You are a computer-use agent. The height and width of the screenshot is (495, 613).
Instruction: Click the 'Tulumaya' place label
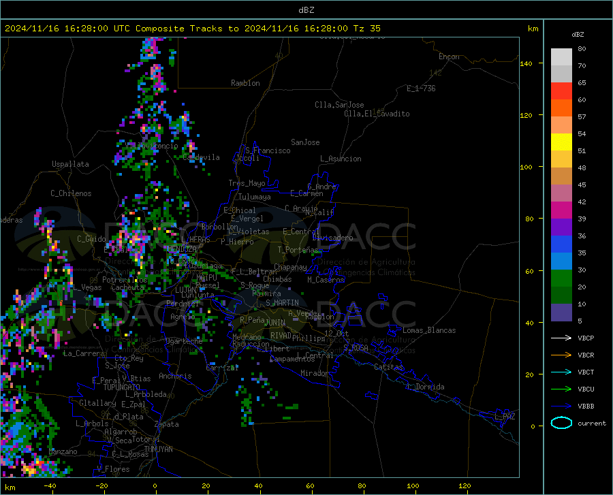tap(255, 197)
